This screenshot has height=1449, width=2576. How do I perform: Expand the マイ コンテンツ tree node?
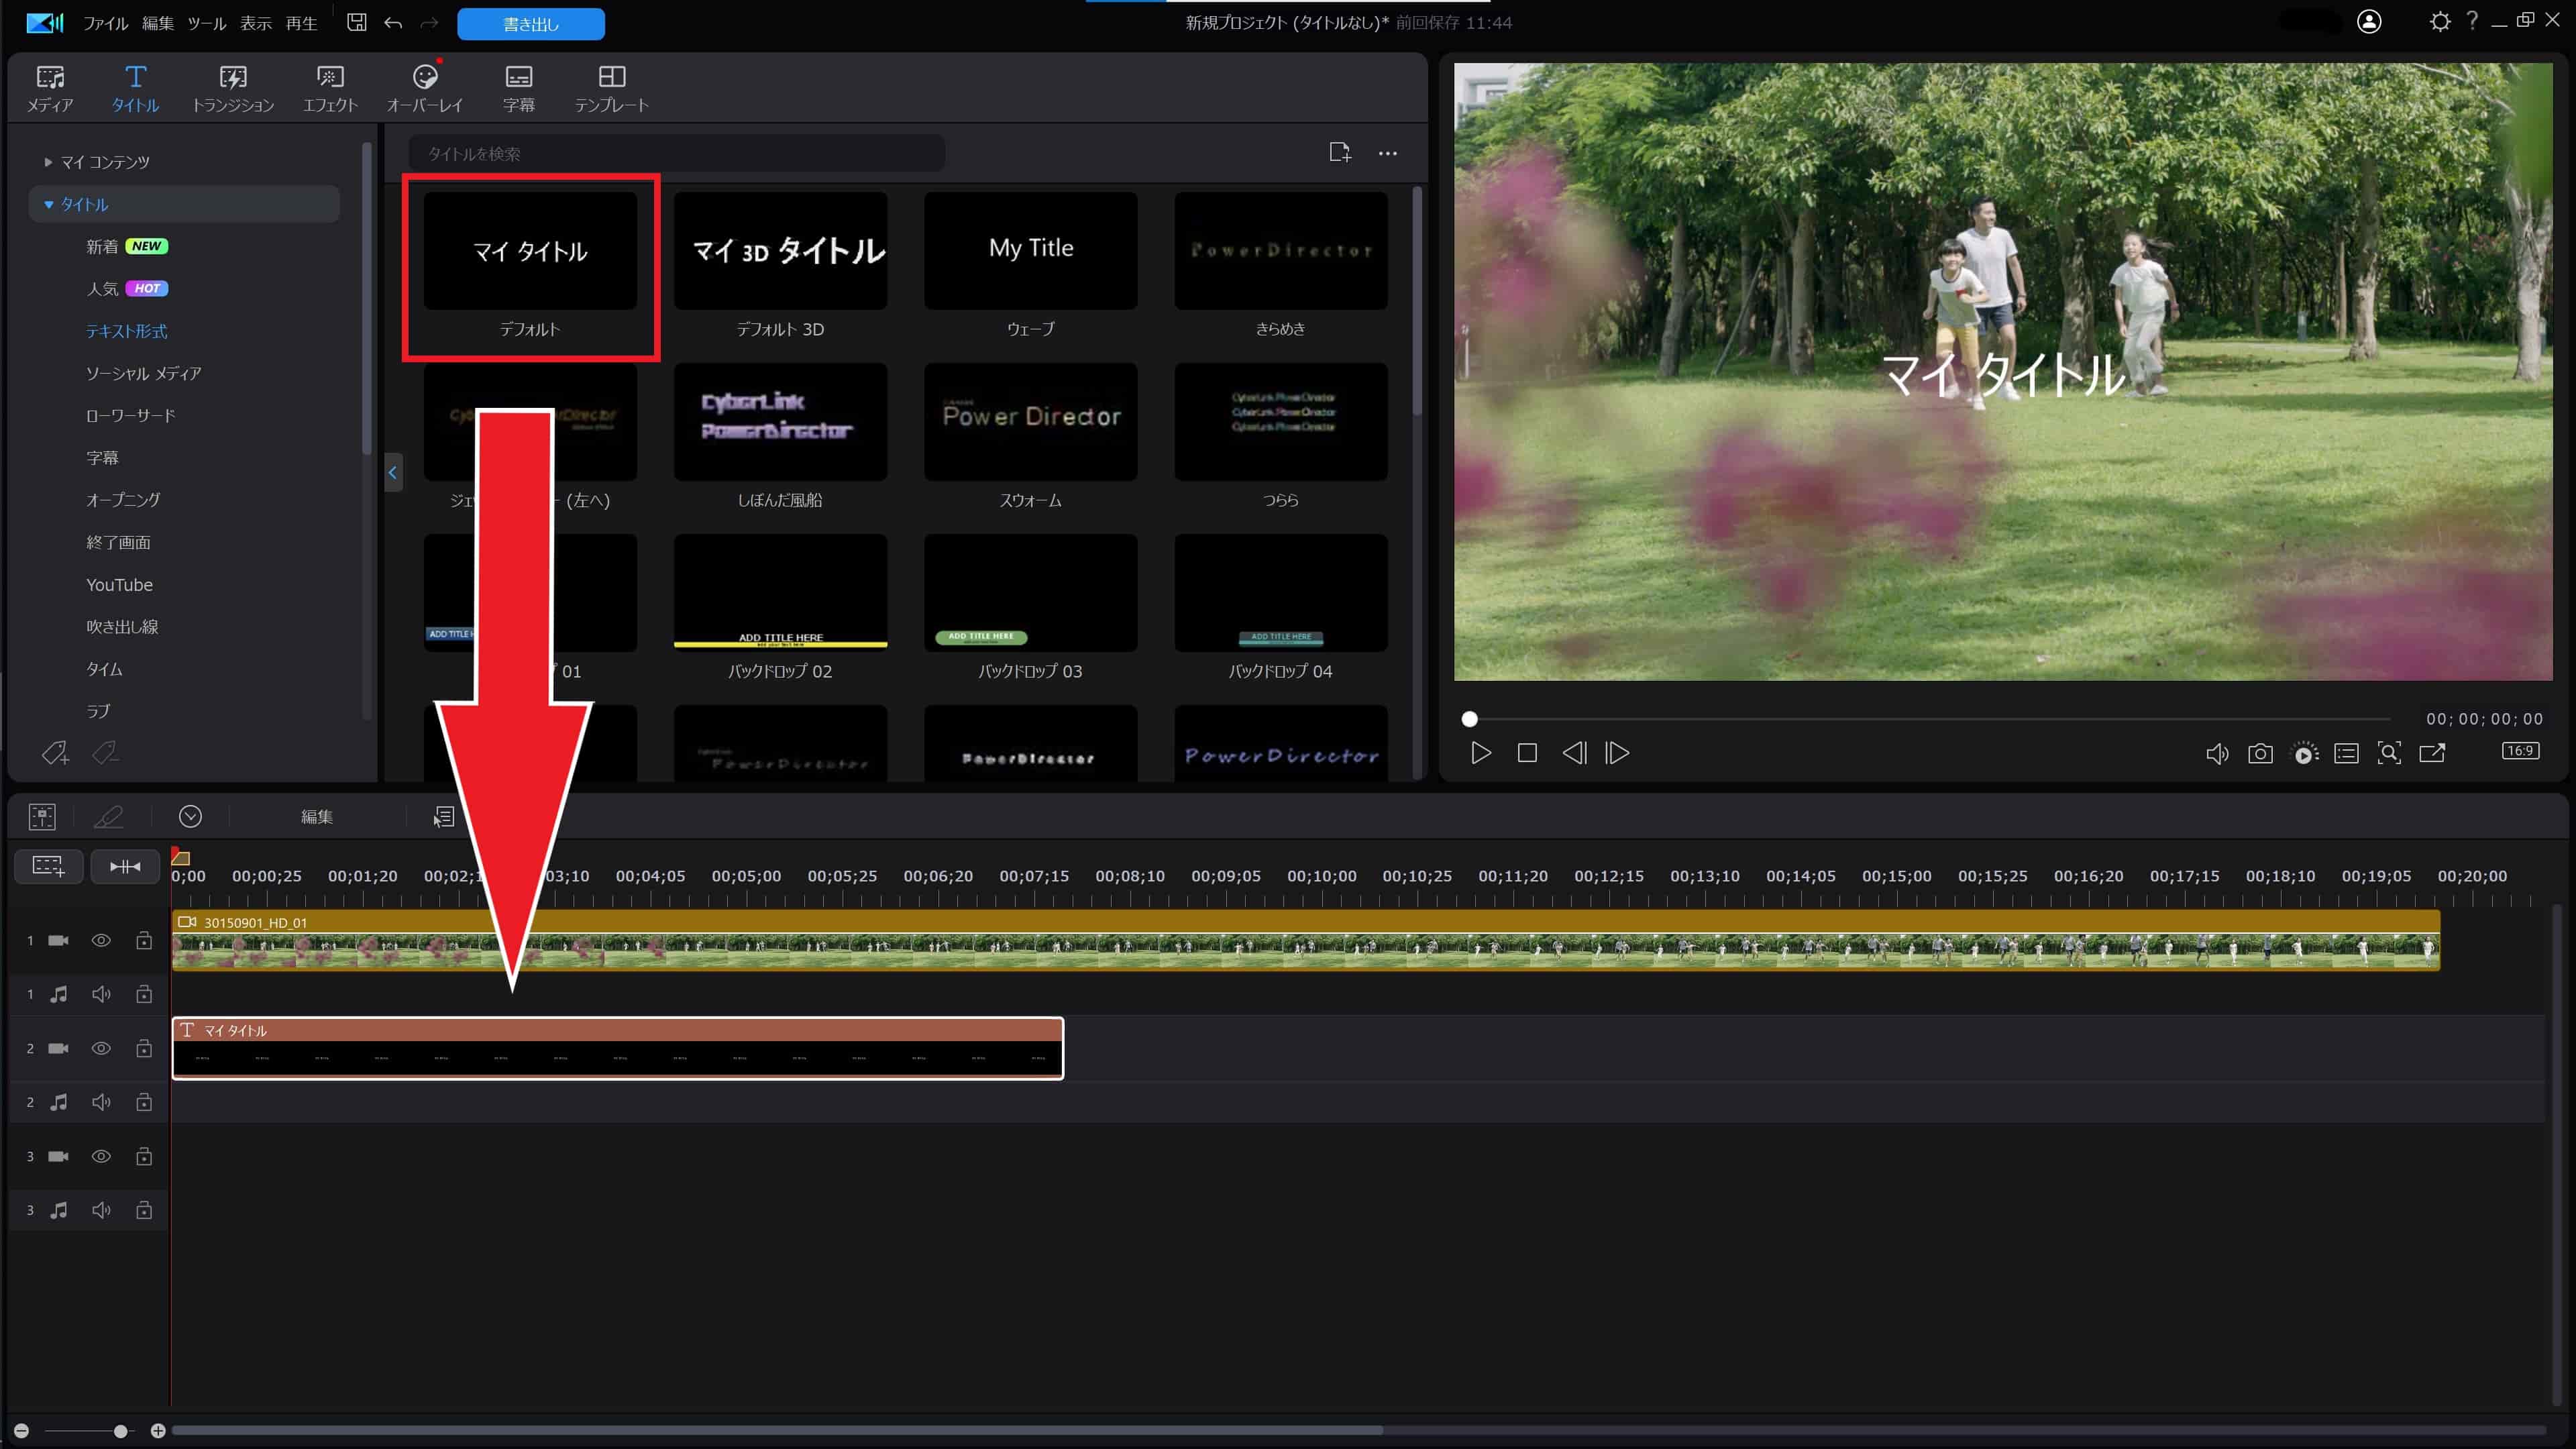47,162
